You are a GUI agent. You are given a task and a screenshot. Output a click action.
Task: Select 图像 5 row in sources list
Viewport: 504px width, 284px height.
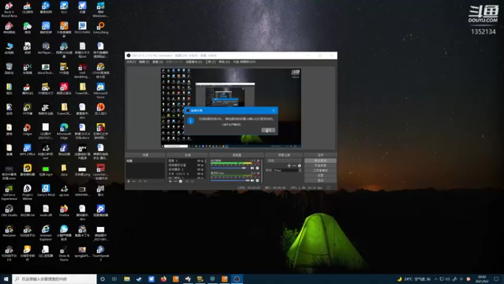pyautogui.click(x=186, y=161)
